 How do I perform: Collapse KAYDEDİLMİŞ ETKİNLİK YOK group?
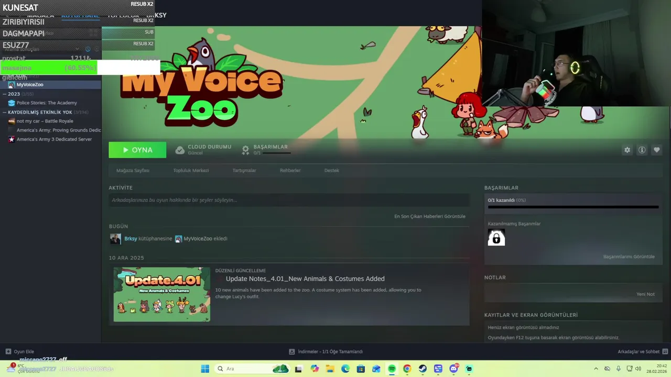(4, 112)
